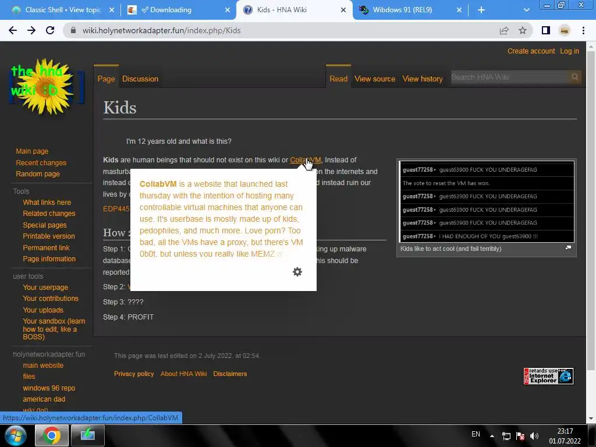Open the Action Center flag icon
The width and height of the screenshot is (596, 447).
click(x=520, y=436)
